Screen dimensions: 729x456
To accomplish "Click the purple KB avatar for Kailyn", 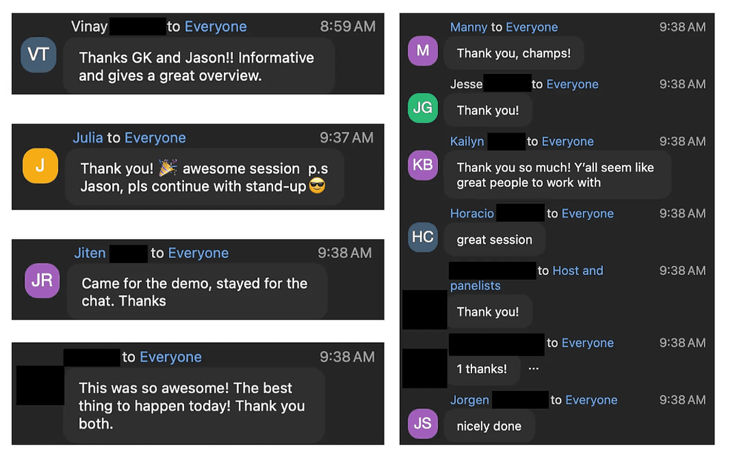I will click(422, 165).
